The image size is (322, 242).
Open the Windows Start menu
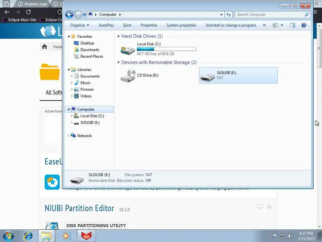pos(8,236)
